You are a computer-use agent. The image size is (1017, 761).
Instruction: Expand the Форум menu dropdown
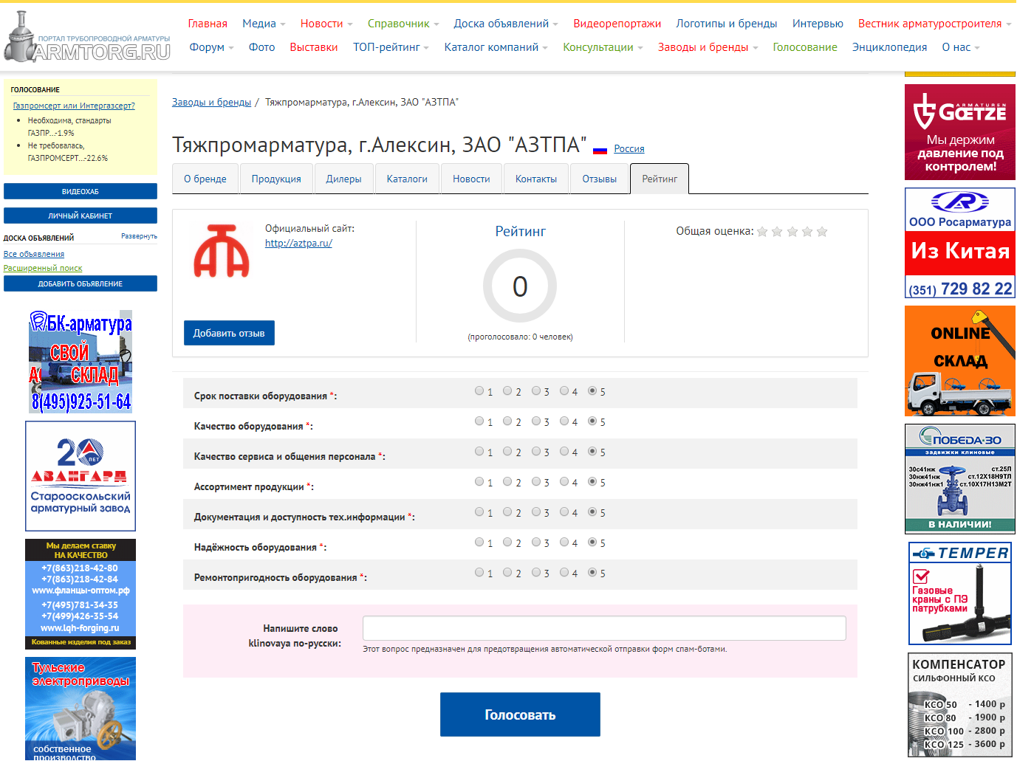pyautogui.click(x=211, y=47)
